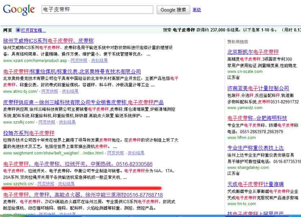Open the 高级 advanced search link
The image size is (301, 217).
[197, 10]
